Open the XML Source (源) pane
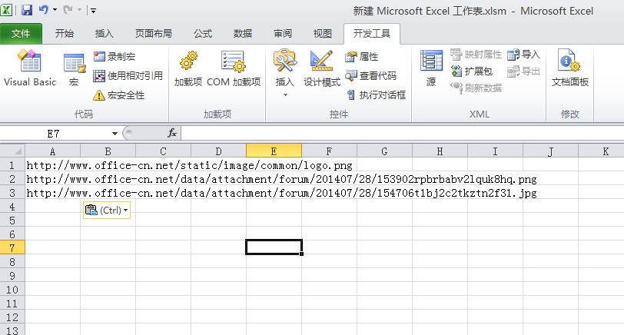The image size is (624, 335). point(431,68)
